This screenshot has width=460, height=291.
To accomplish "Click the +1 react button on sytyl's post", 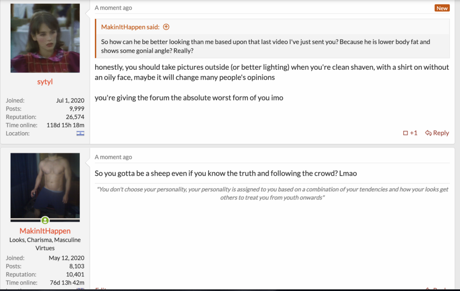I will (x=410, y=133).
